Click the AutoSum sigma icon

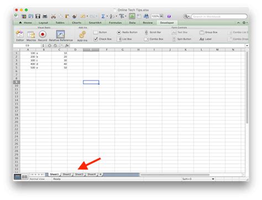(x=103, y=17)
